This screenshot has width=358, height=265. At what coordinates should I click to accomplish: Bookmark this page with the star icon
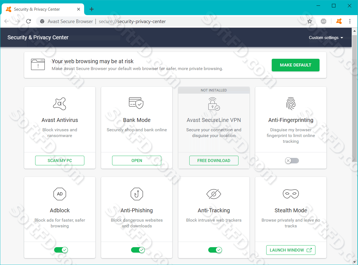(310, 21)
